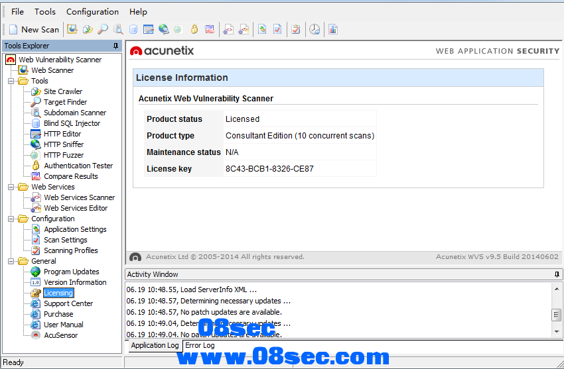This screenshot has width=564, height=369.
Task: Open Compare Results toolbar icon
Action: pos(209,29)
